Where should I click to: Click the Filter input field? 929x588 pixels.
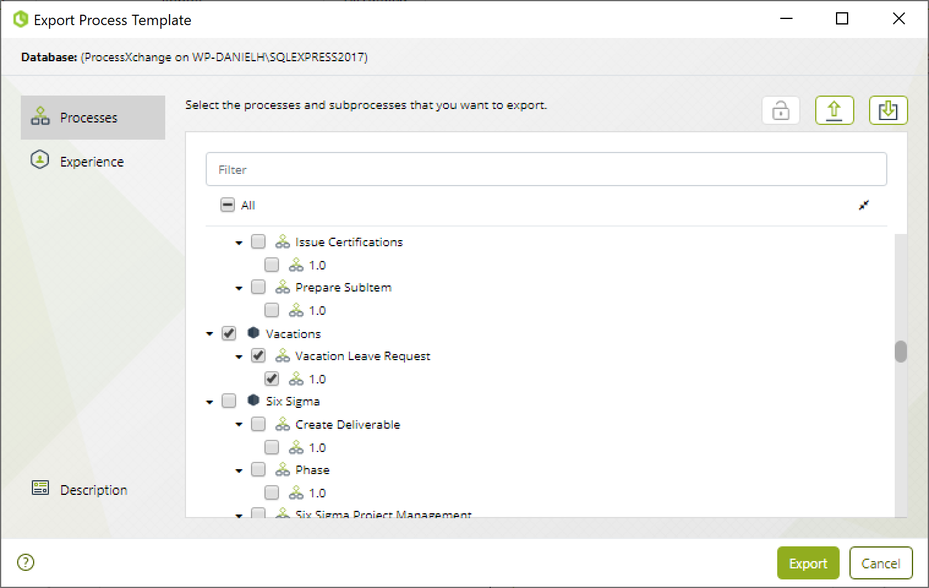(546, 169)
